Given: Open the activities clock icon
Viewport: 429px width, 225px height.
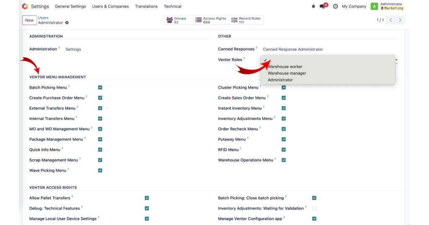Looking at the screenshot, I should pos(335,6).
